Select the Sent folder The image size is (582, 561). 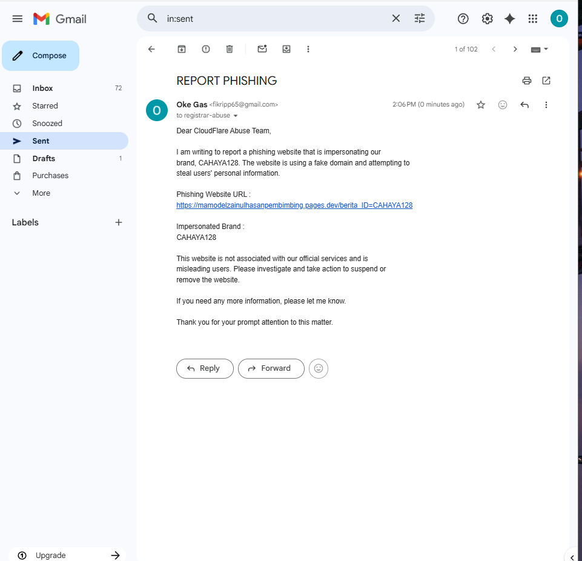64,141
